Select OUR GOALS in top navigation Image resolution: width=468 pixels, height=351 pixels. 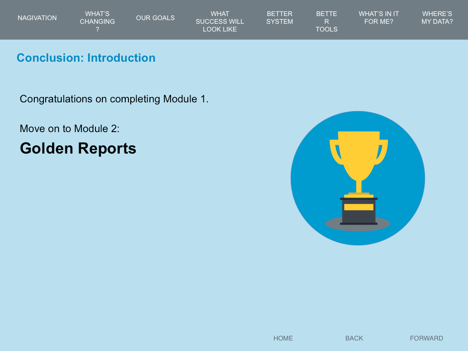[x=155, y=18]
